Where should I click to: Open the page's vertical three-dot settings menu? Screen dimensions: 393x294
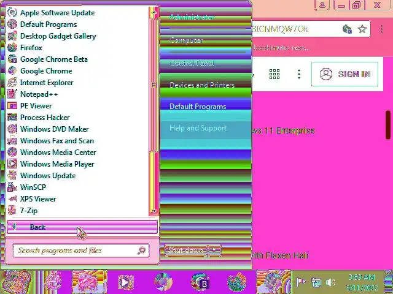299,74
